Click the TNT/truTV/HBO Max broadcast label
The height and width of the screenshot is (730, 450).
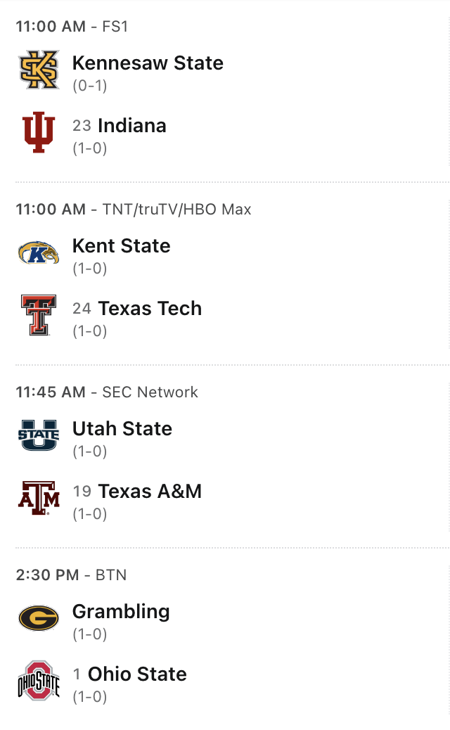point(176,210)
